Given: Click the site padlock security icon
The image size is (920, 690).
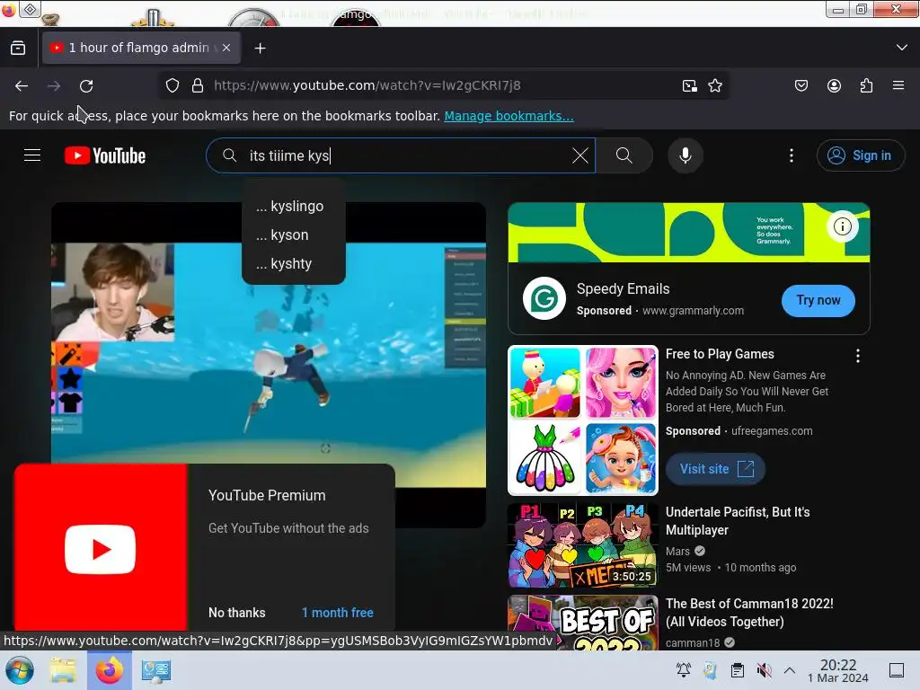Looking at the screenshot, I should 198,85.
